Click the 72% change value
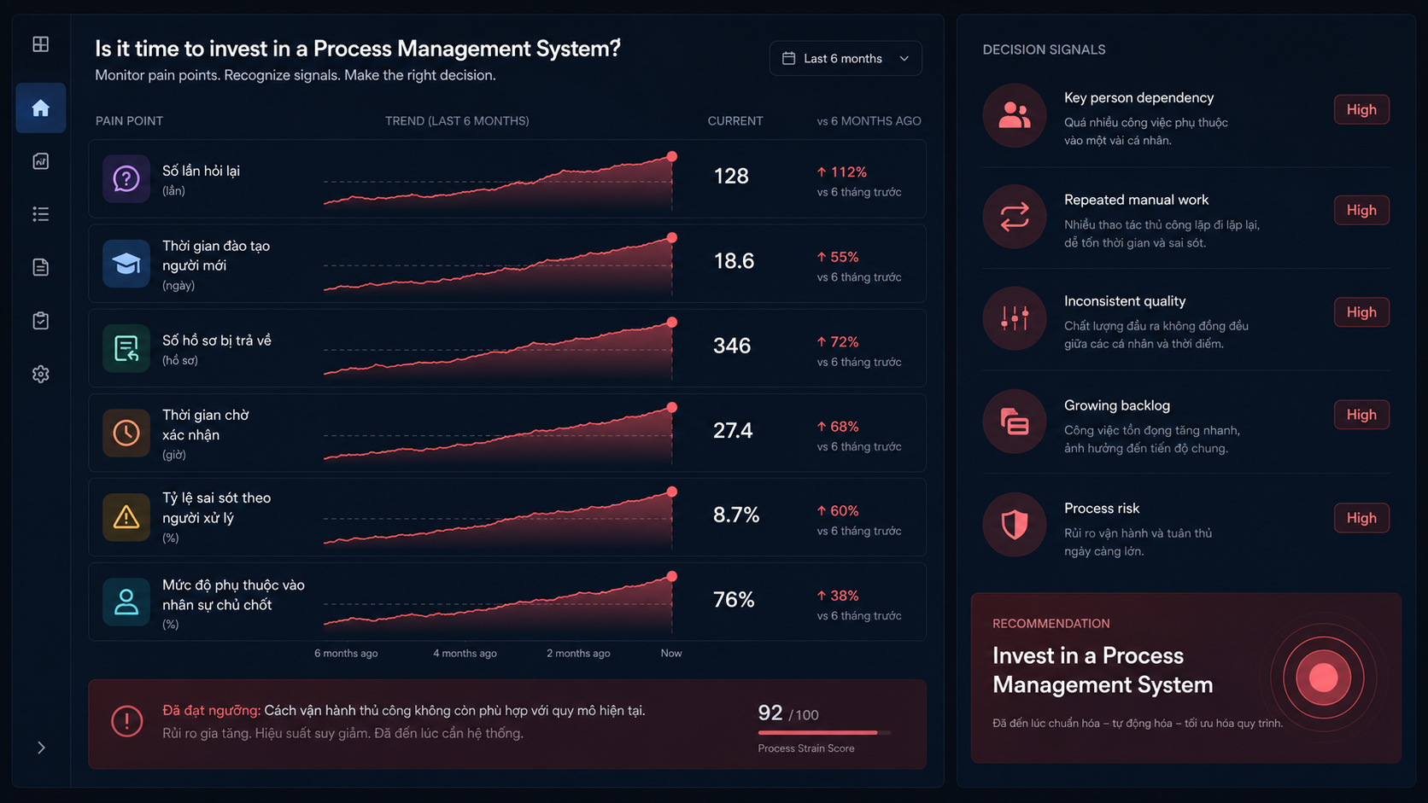 tap(837, 341)
